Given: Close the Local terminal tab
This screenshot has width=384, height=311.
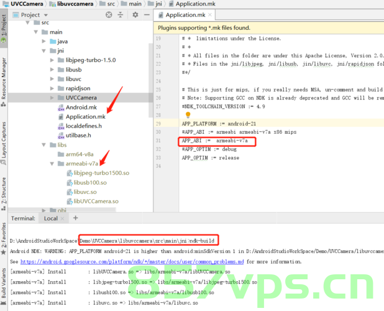Looking at the screenshot, I should click(63, 218).
